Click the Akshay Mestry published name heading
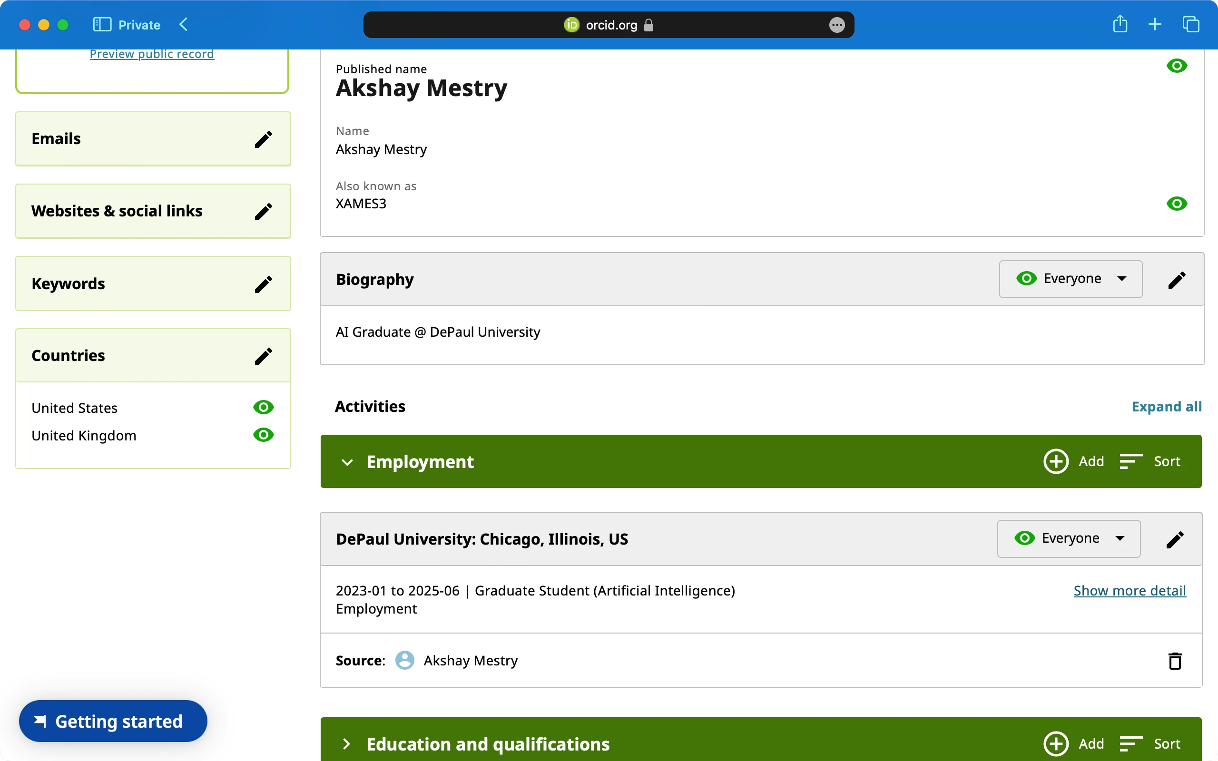 coord(421,88)
